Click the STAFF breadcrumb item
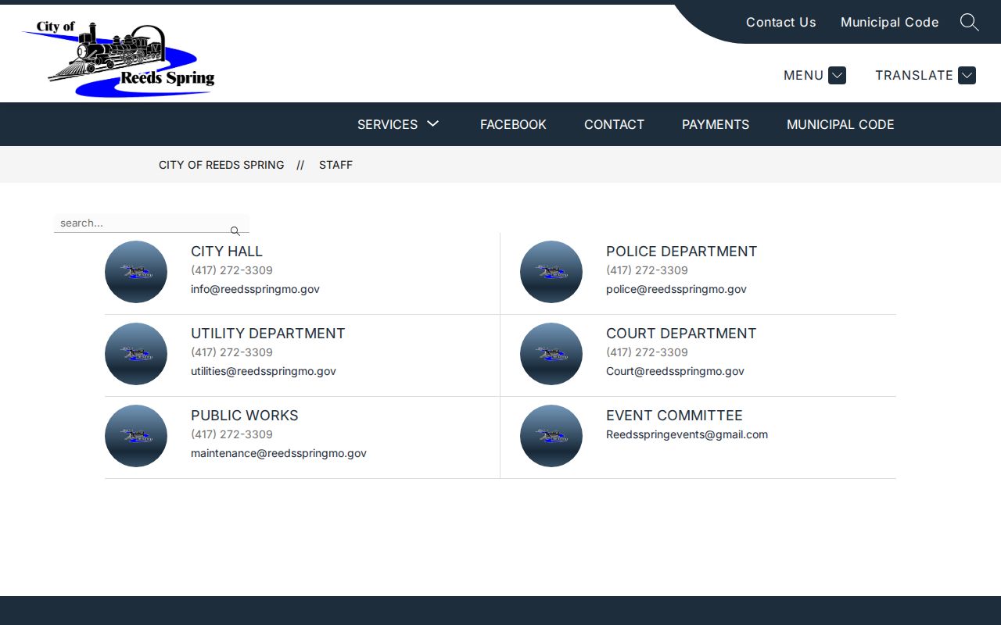The image size is (1001, 625). 335,165
